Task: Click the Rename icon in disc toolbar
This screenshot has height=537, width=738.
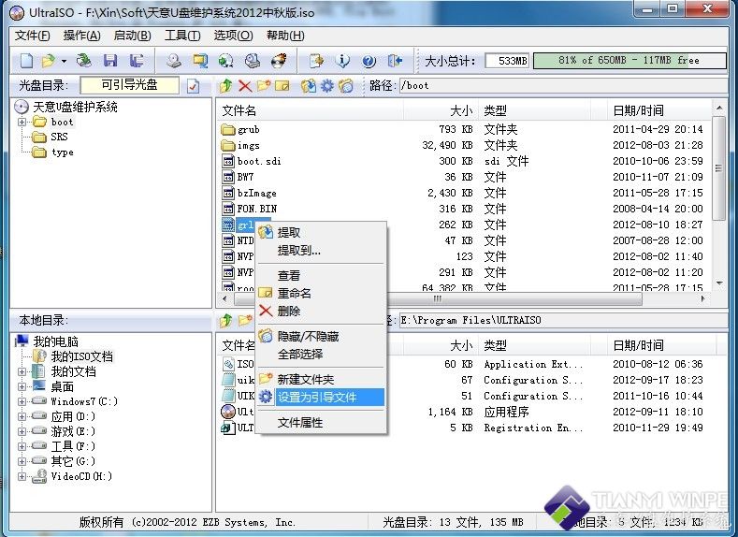Action: (x=282, y=85)
